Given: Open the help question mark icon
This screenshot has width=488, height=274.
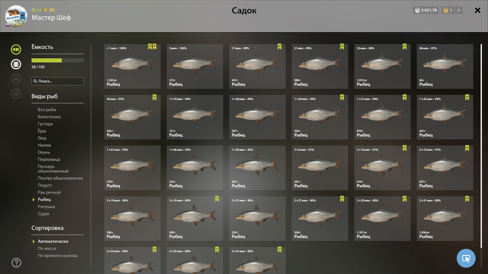Looking at the screenshot, I should tap(16, 263).
